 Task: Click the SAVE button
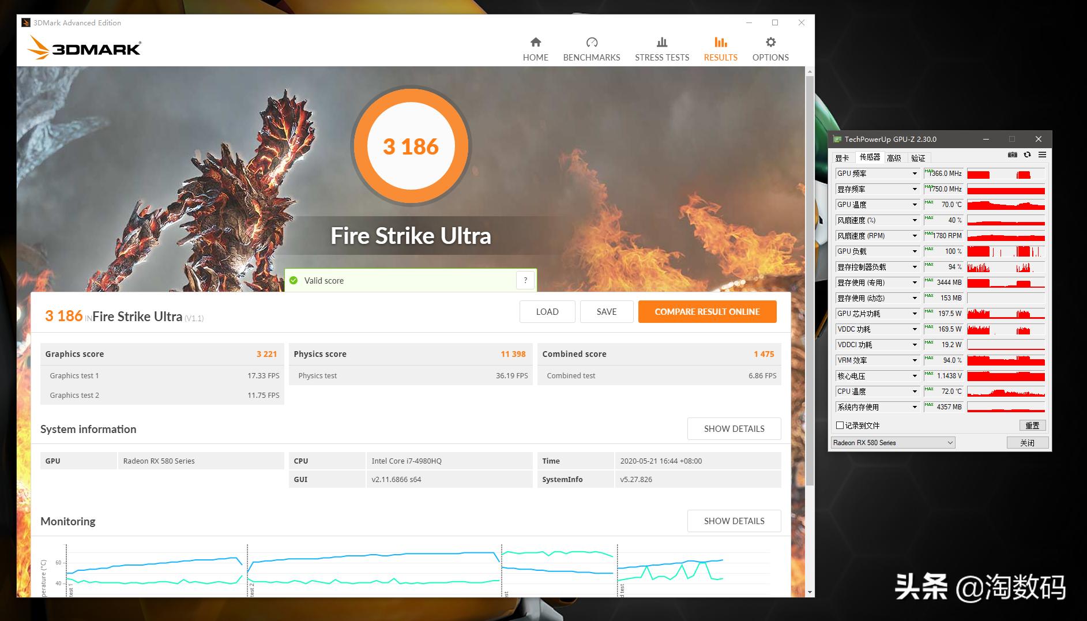pyautogui.click(x=607, y=312)
